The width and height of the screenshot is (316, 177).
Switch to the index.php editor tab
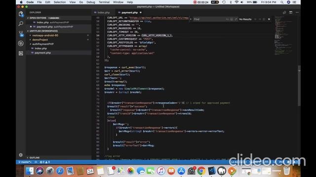point(103,12)
